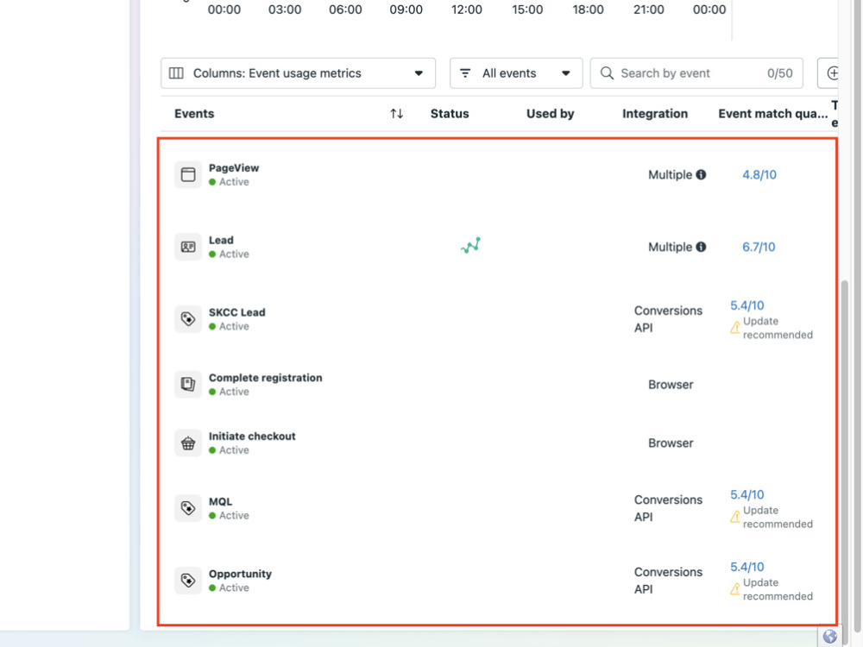Click Browser in Initiate checkout row
This screenshot has width=863, height=647.
tap(671, 443)
